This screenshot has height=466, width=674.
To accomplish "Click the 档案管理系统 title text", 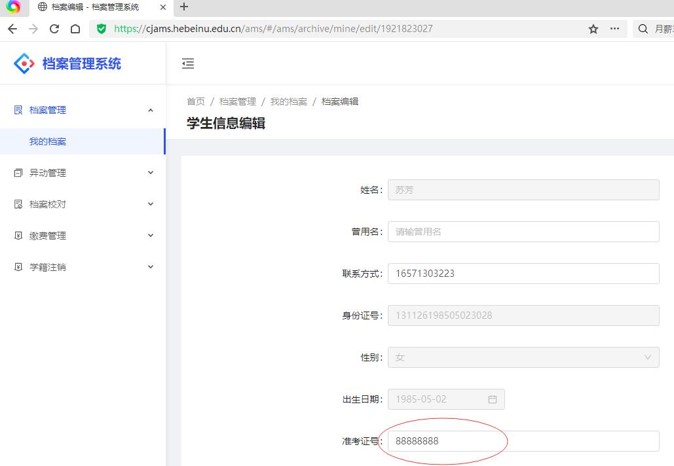I will 82,63.
